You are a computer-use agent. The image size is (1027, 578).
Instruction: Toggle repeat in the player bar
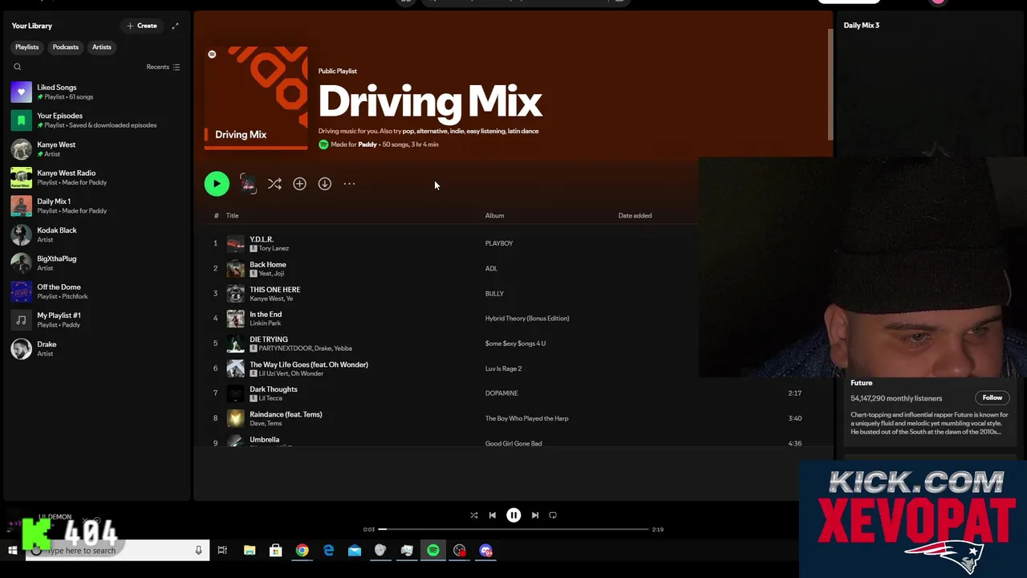click(x=553, y=515)
